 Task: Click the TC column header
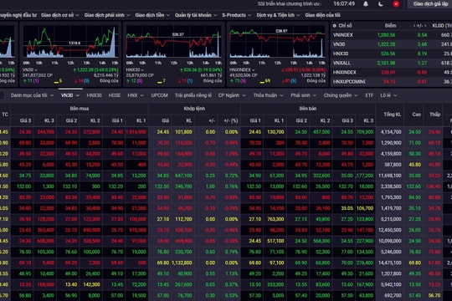[5, 115]
